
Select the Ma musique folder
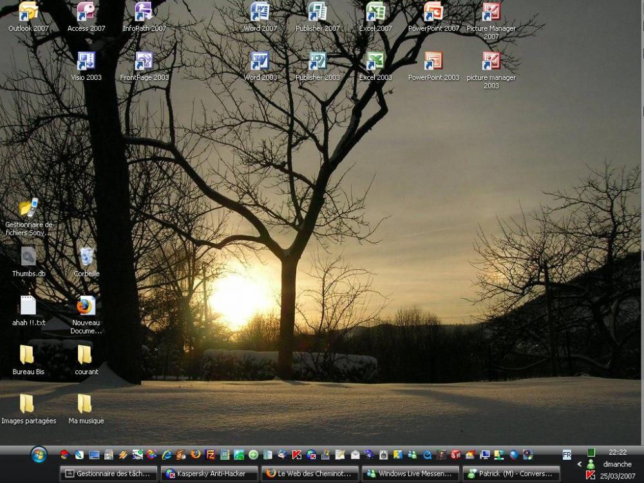pos(86,404)
